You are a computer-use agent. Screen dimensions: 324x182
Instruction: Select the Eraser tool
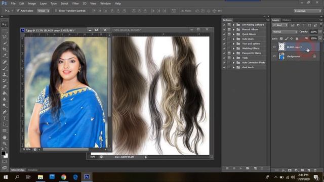[x=5, y=86]
